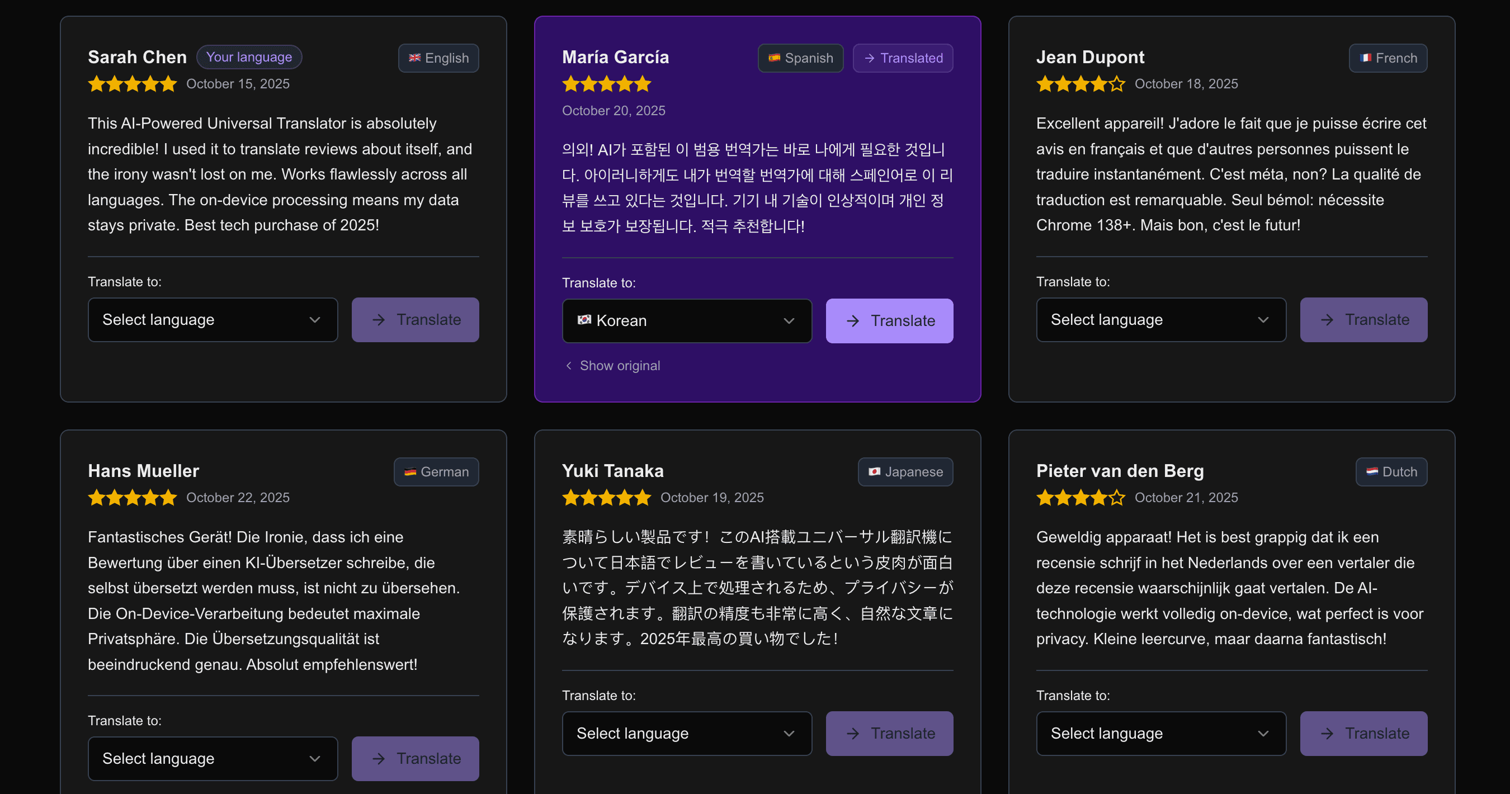Toggle Show original on María García's review
Viewport: 1510px width, 794px height.
(612, 365)
